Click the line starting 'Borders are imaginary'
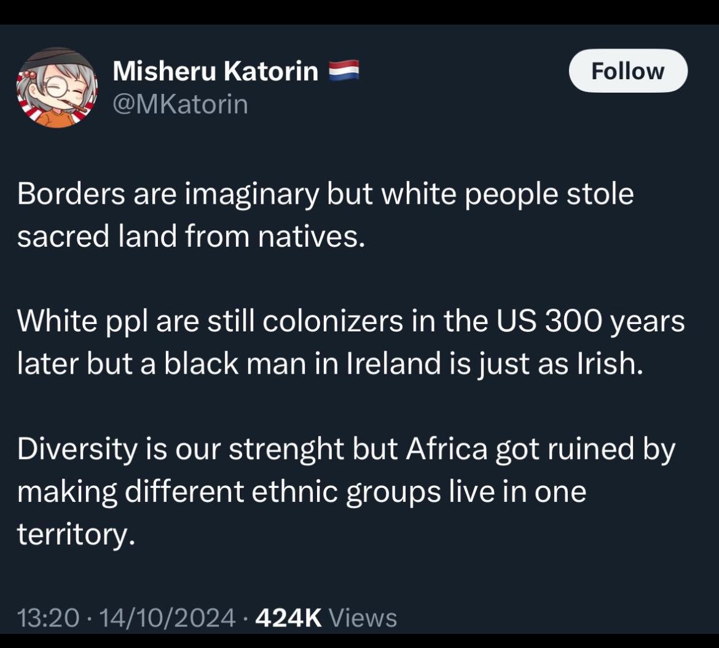Viewport: 719px width, 648px height. click(325, 195)
